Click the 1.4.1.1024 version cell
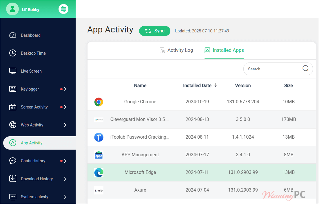Screen dimensions: 319x204 click(243, 137)
